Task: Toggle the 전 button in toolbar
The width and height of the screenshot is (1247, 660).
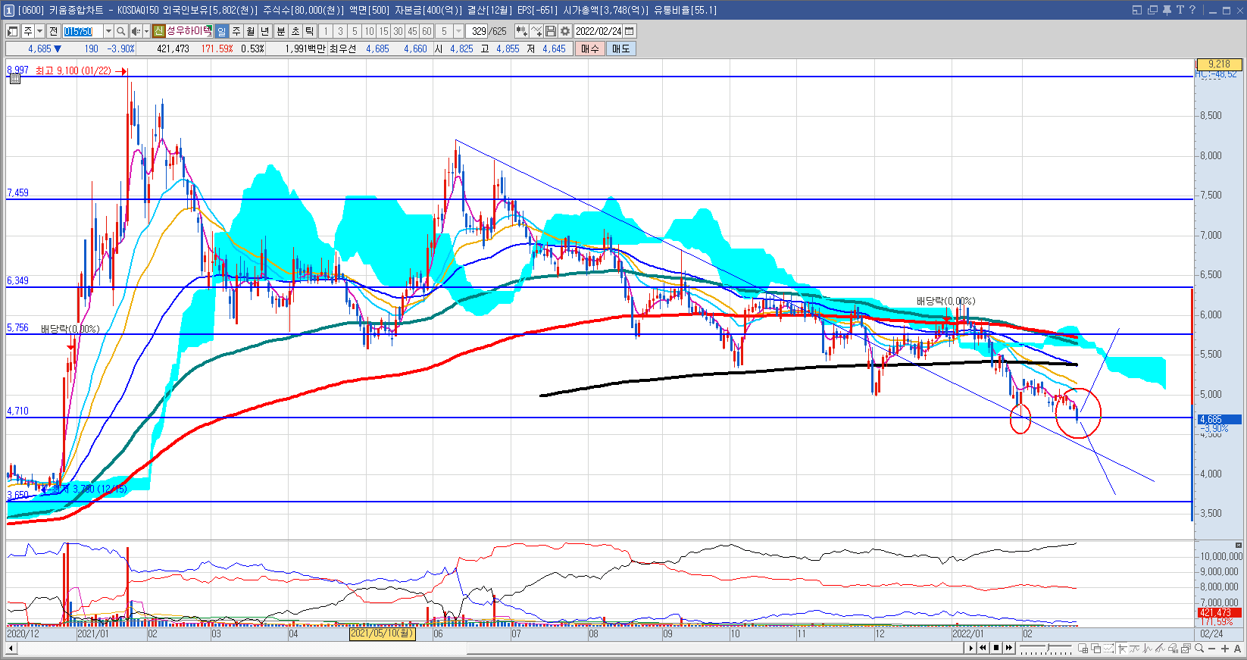Action: tap(53, 31)
